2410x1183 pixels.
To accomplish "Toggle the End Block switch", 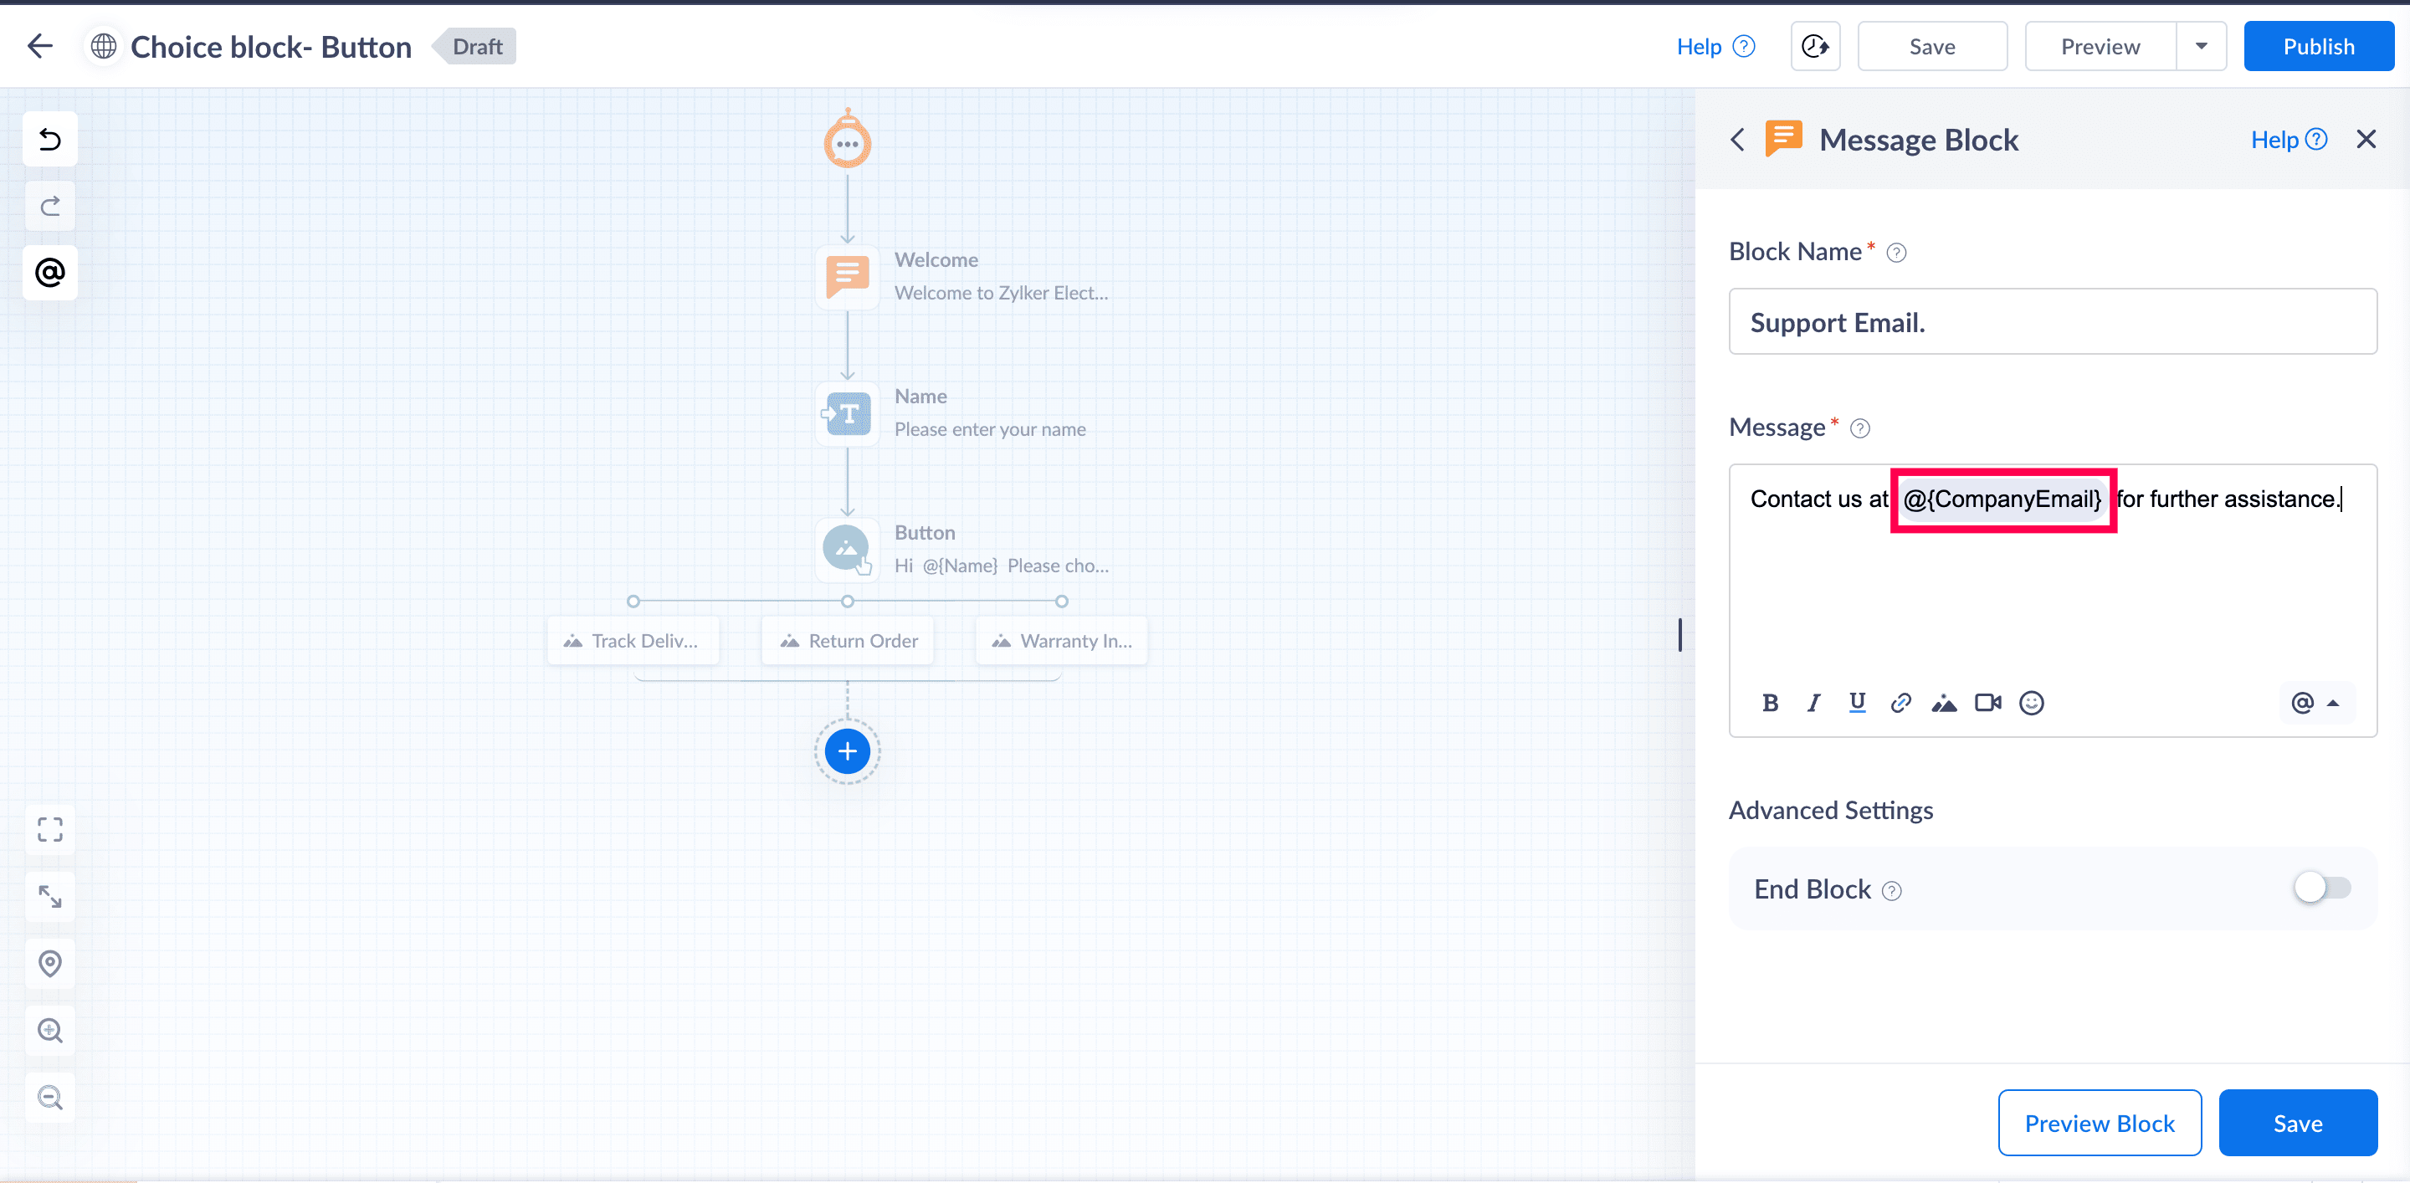I will point(2321,888).
